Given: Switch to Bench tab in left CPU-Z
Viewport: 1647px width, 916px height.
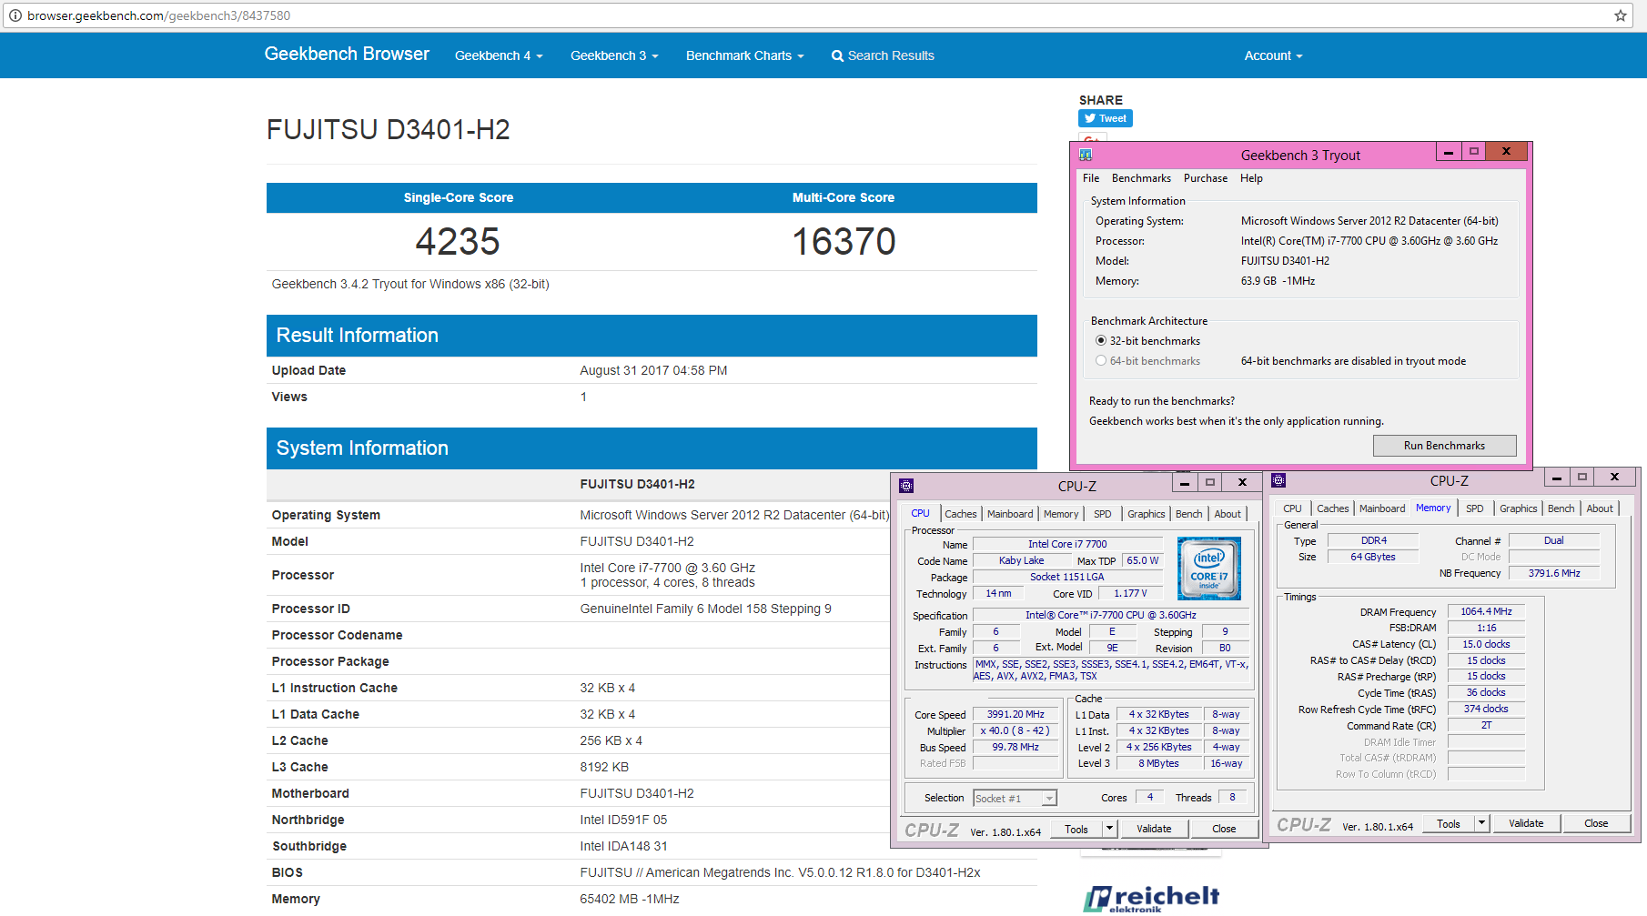Looking at the screenshot, I should click(x=1188, y=514).
